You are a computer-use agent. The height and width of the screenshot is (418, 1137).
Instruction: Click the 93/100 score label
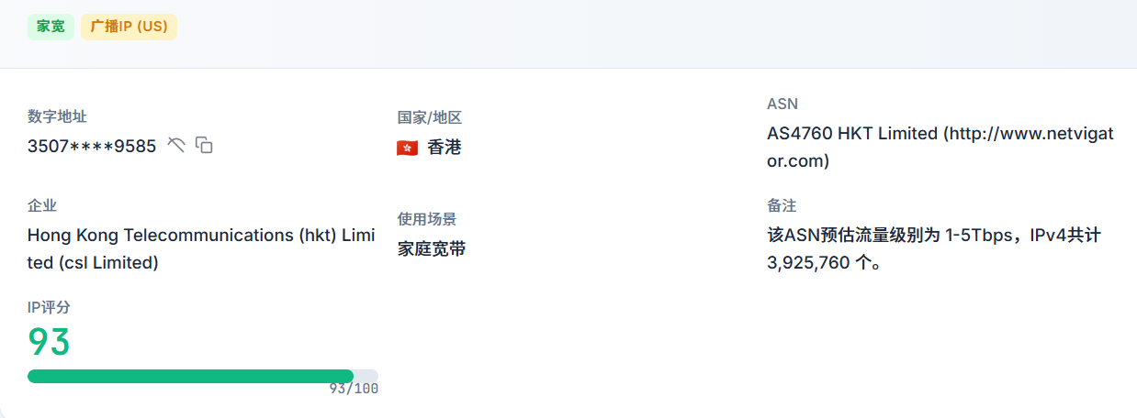point(354,389)
